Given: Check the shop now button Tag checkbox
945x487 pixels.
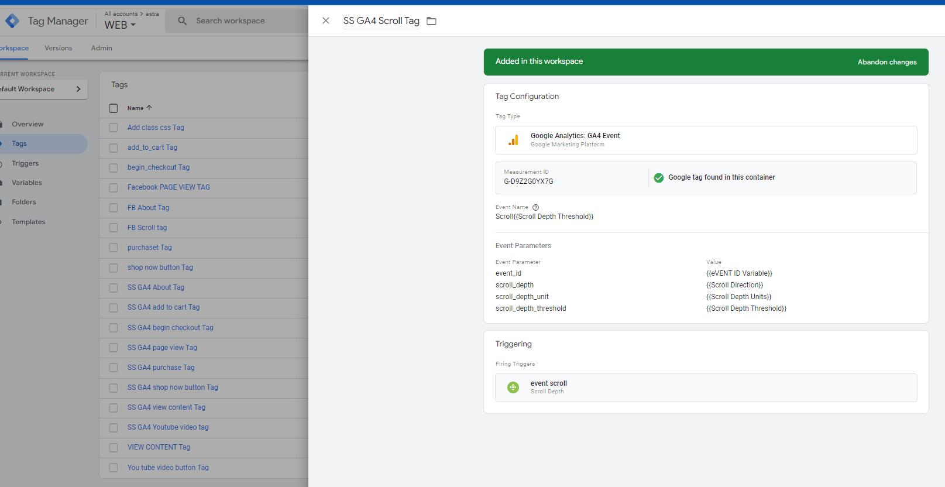Looking at the screenshot, I should [x=114, y=268].
